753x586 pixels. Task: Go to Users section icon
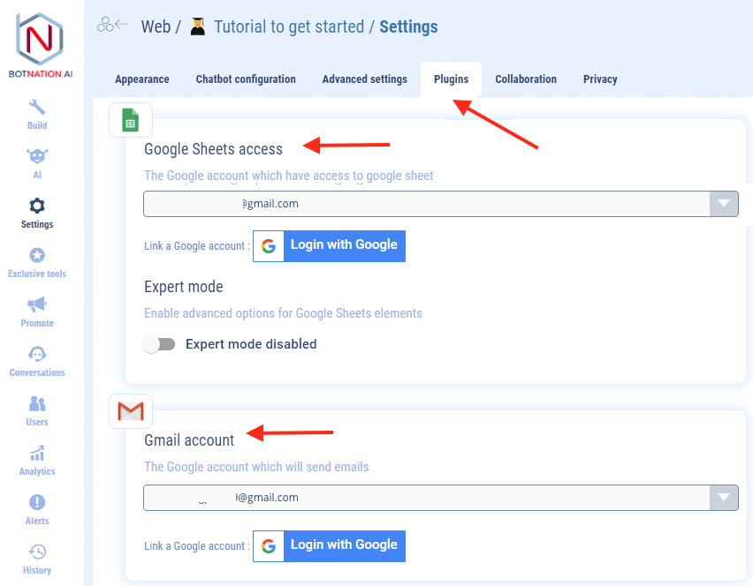tap(37, 404)
